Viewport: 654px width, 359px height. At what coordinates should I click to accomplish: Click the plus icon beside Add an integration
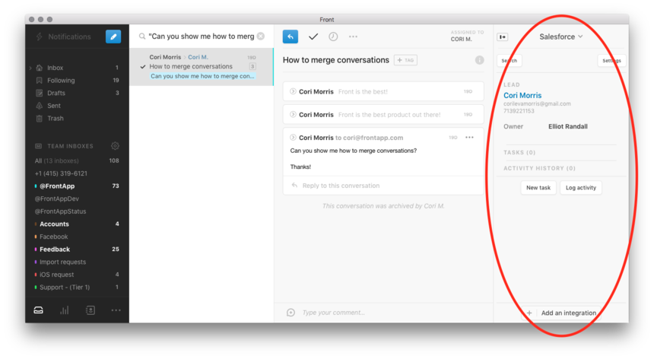529,313
